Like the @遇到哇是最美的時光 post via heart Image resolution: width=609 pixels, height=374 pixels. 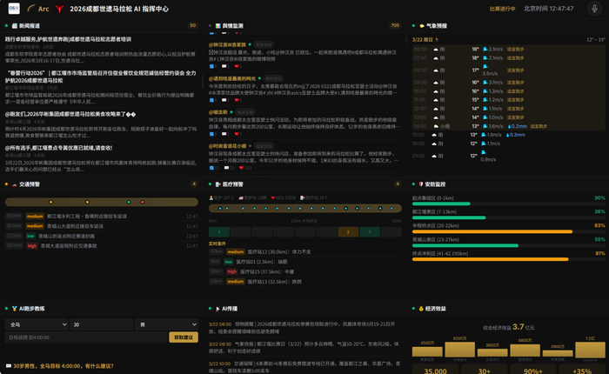click(237, 100)
